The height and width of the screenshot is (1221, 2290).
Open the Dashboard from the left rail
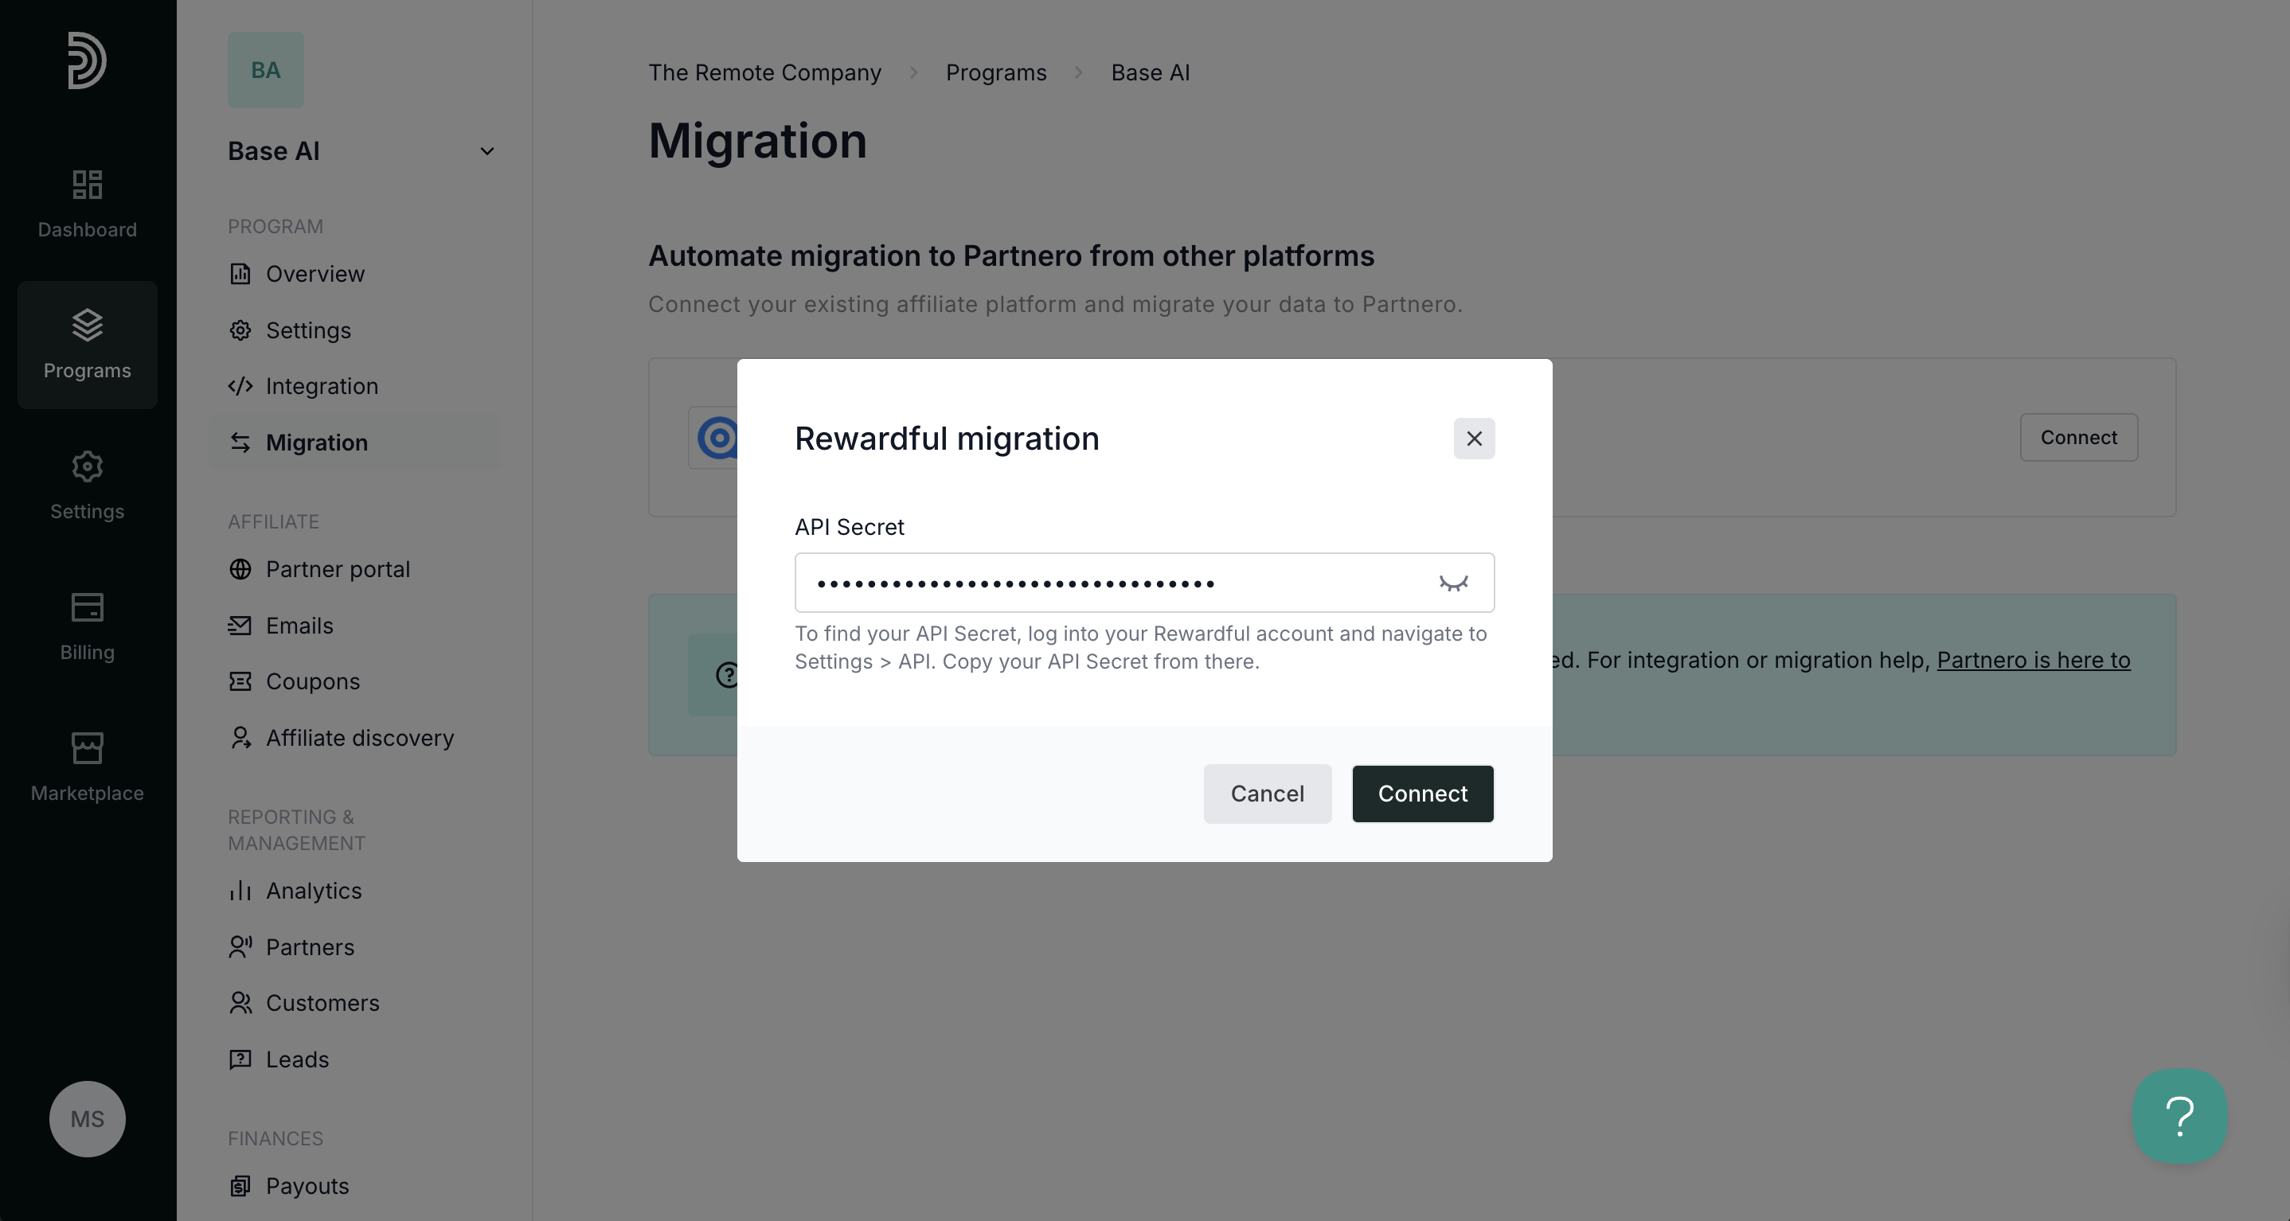(x=87, y=205)
